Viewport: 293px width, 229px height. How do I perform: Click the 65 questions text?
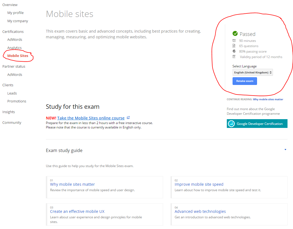(249, 46)
